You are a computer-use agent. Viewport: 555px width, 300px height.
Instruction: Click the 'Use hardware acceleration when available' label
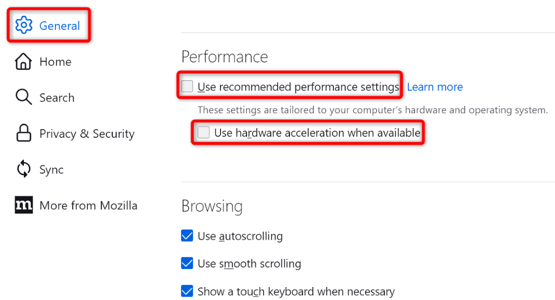point(317,132)
